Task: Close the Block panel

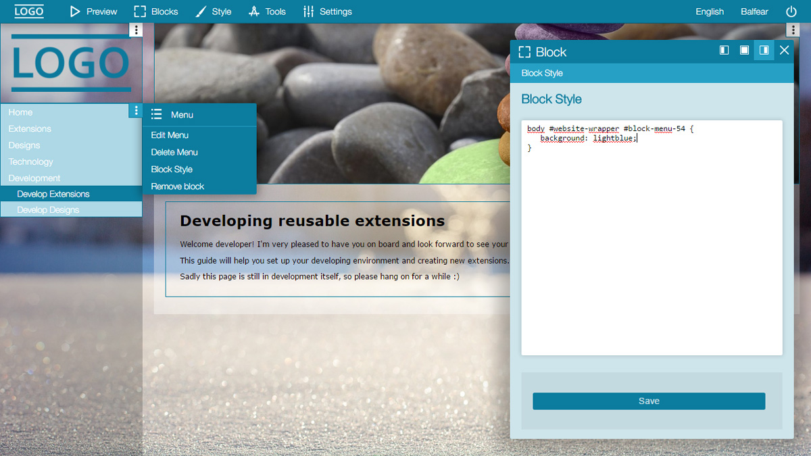Action: tap(784, 50)
